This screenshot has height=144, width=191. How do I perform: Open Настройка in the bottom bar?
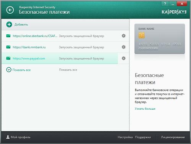125,137
